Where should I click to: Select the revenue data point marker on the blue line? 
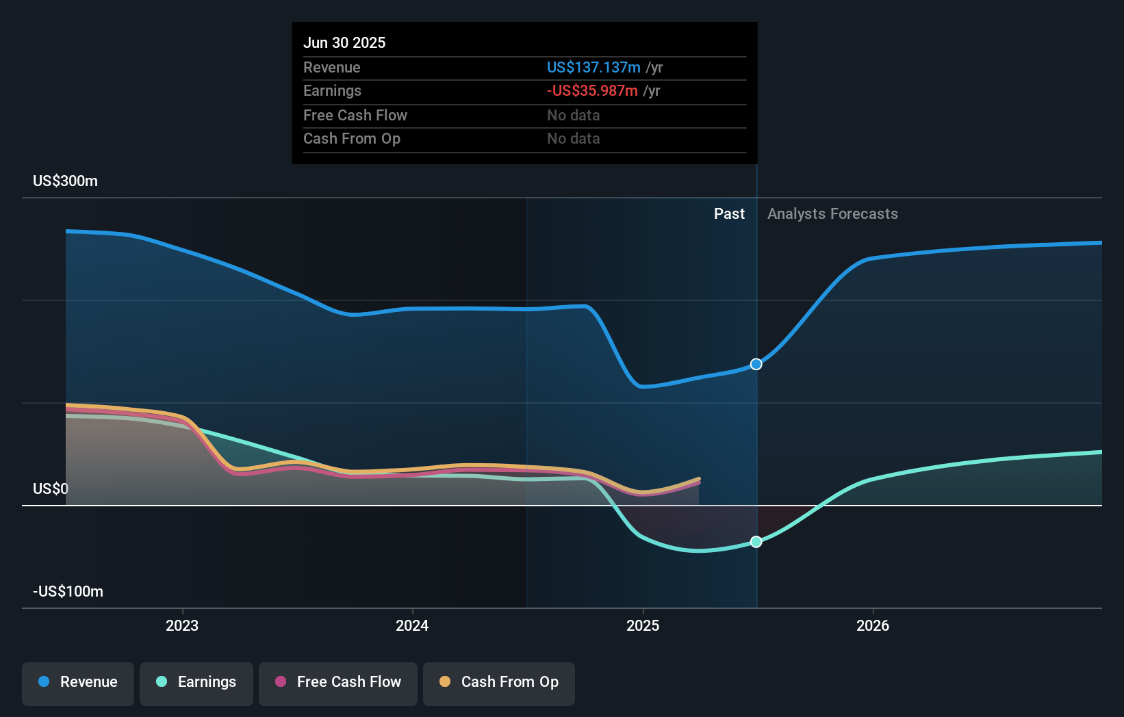coord(756,364)
